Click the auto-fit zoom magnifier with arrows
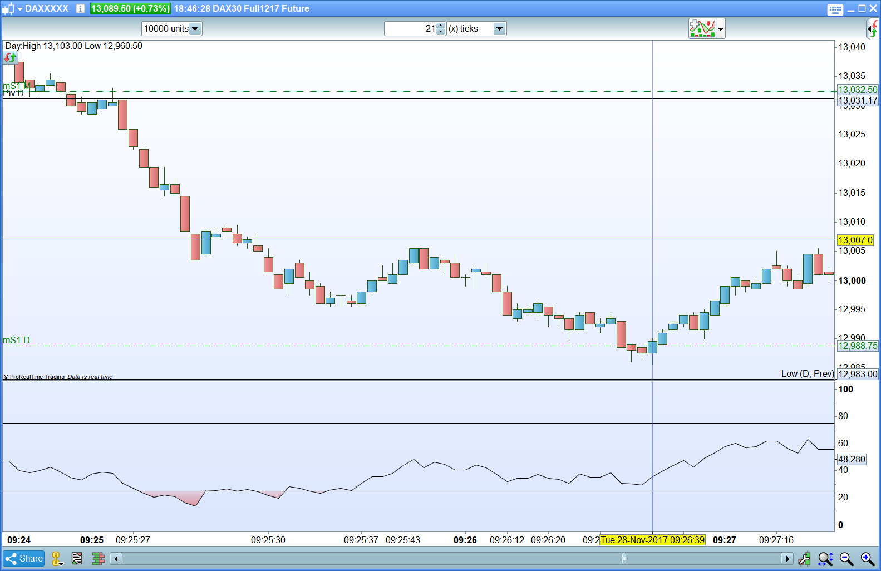The width and height of the screenshot is (881, 571). click(x=825, y=559)
